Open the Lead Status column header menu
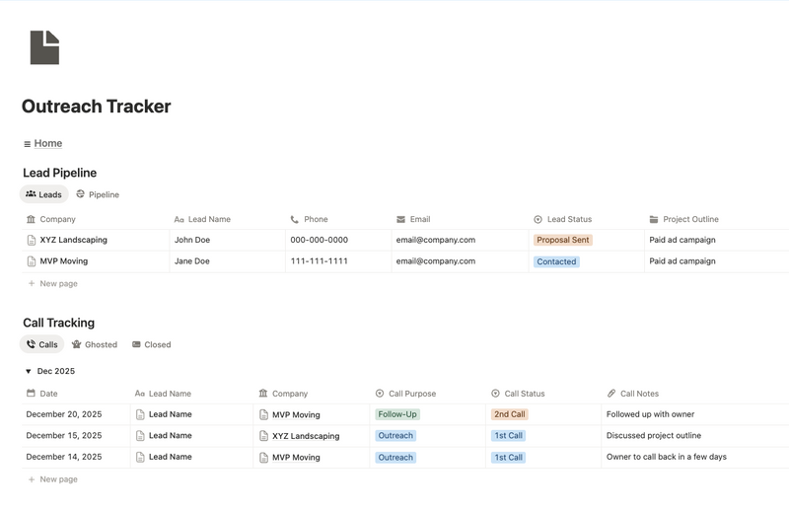 pyautogui.click(x=569, y=219)
